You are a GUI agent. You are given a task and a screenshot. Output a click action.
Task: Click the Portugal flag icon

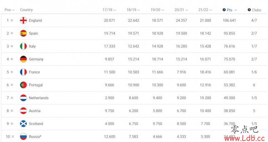click(x=23, y=85)
